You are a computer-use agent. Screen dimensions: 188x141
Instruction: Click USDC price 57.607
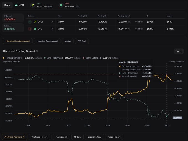click(61, 22)
